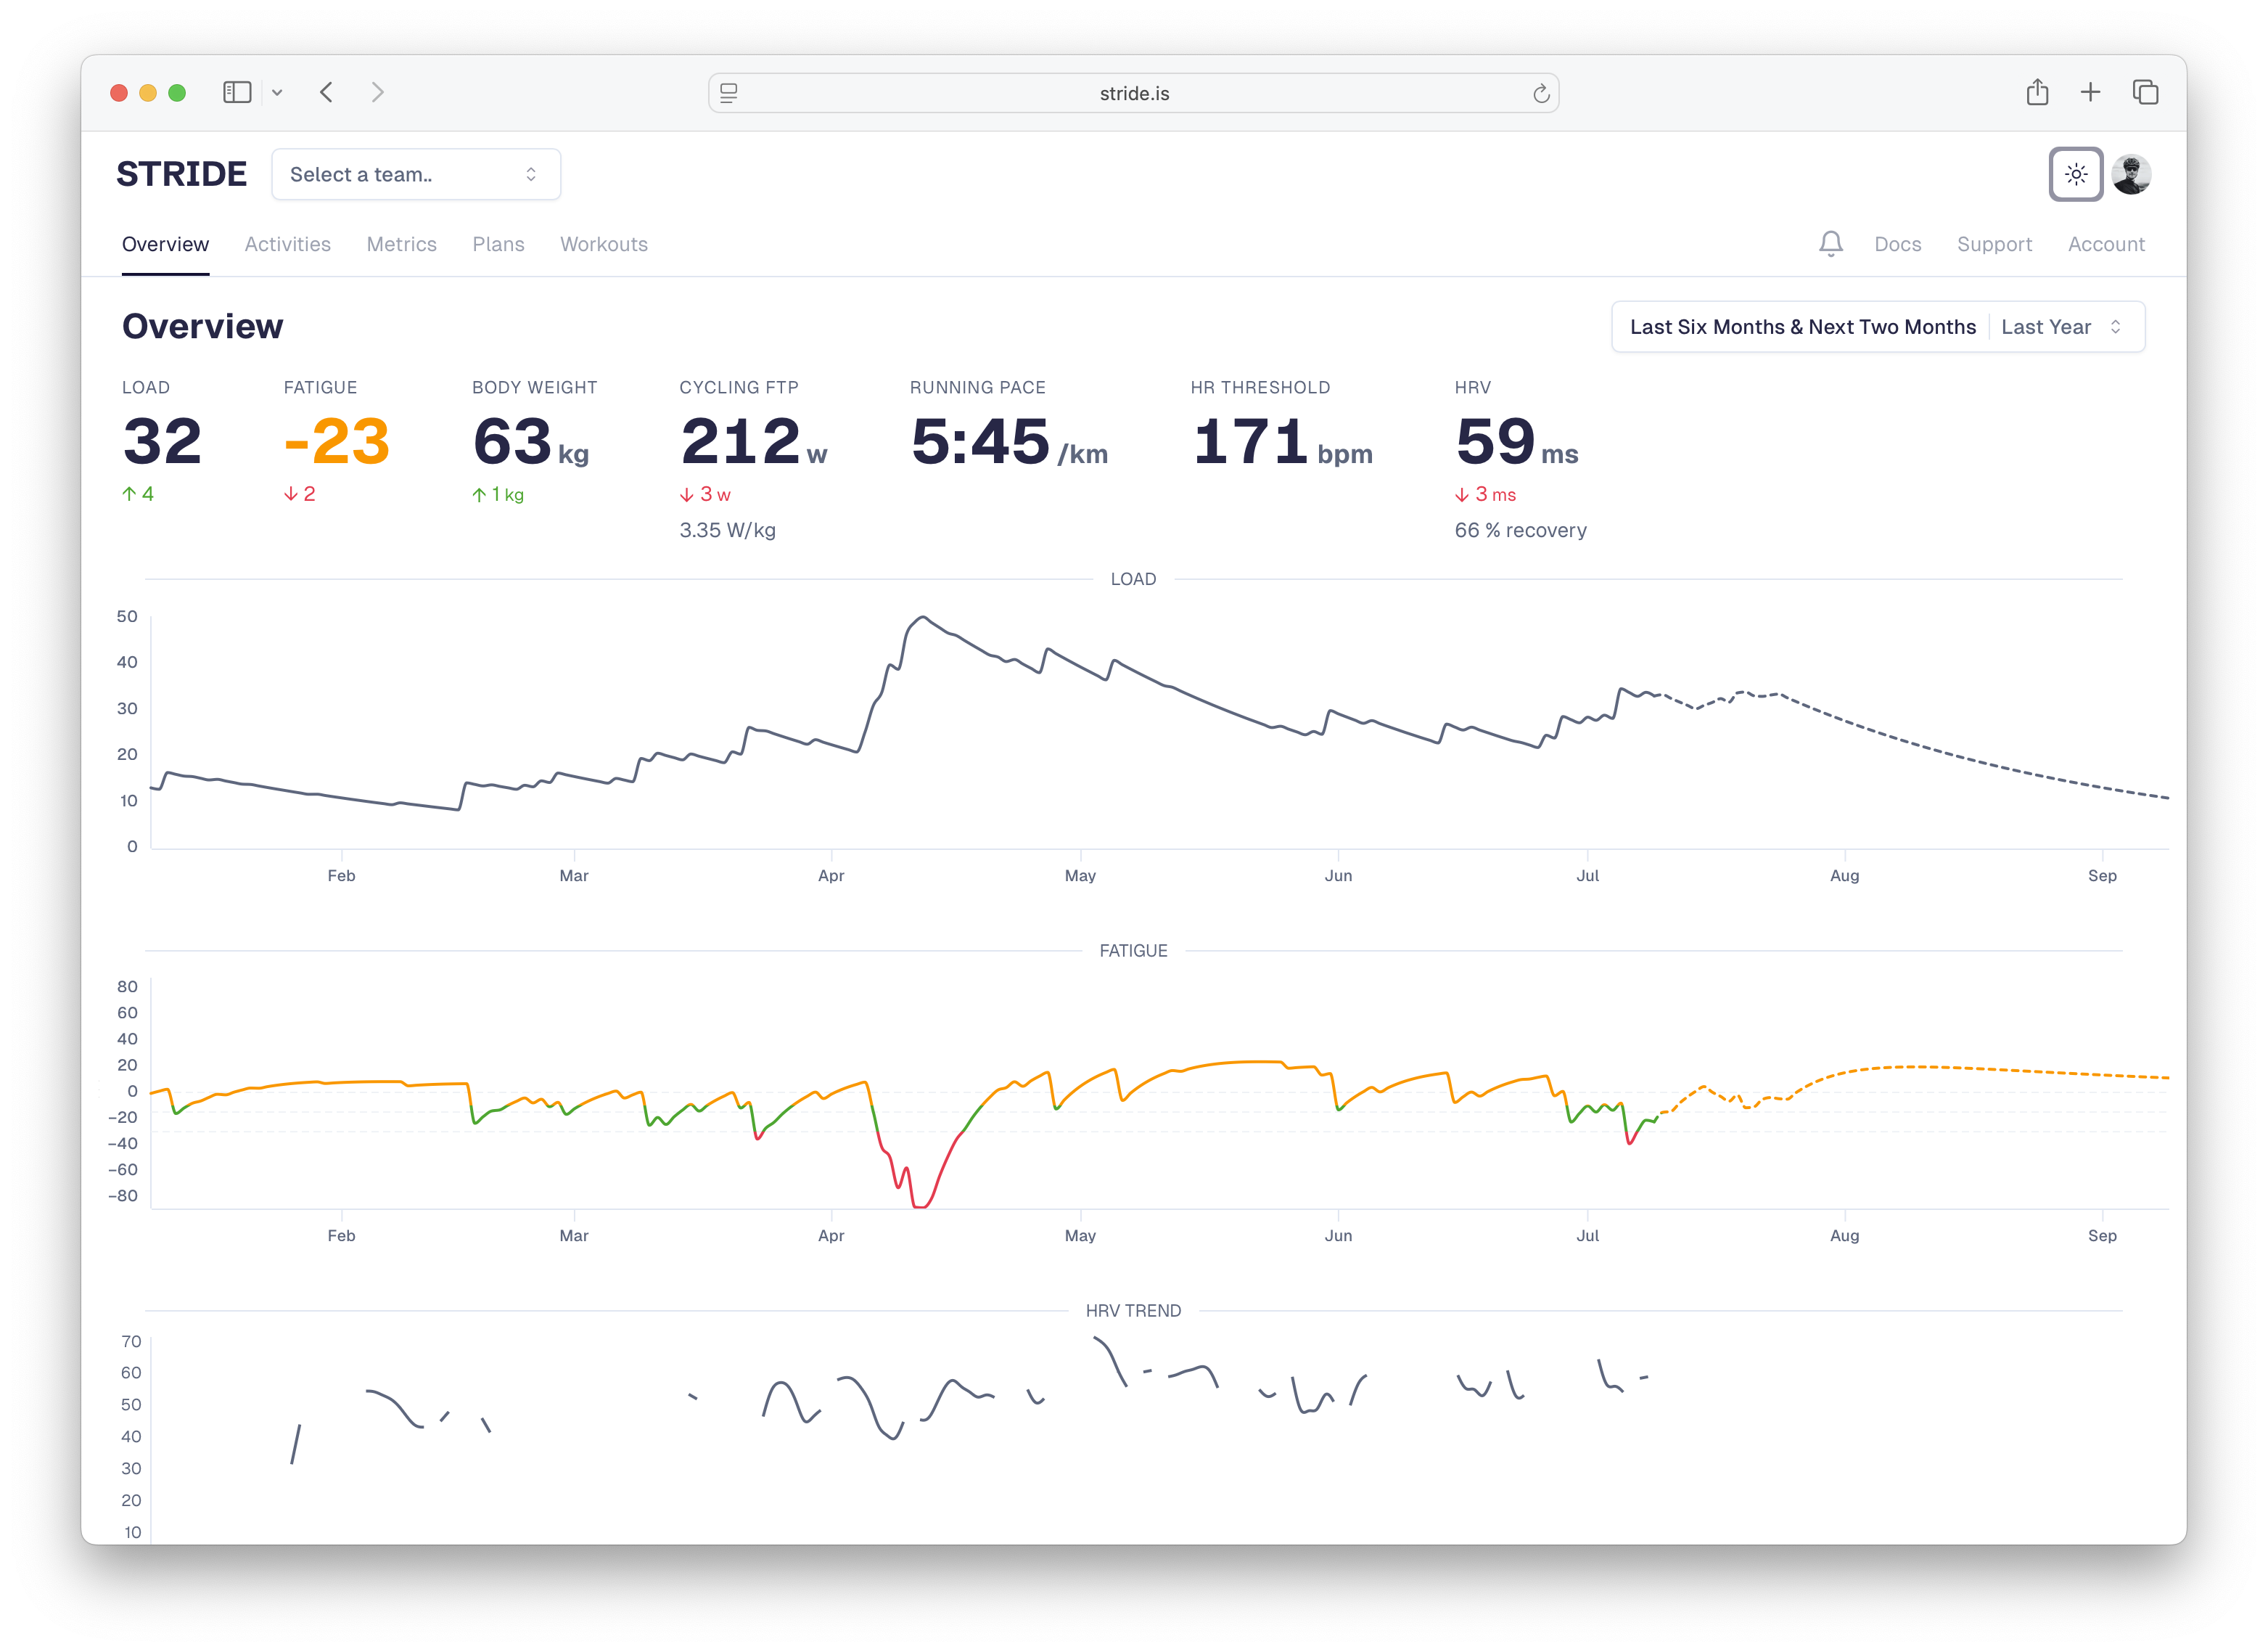Toggle light/dark theme with the sun icon
Image resolution: width=2268 pixels, height=1652 pixels.
click(x=2076, y=174)
